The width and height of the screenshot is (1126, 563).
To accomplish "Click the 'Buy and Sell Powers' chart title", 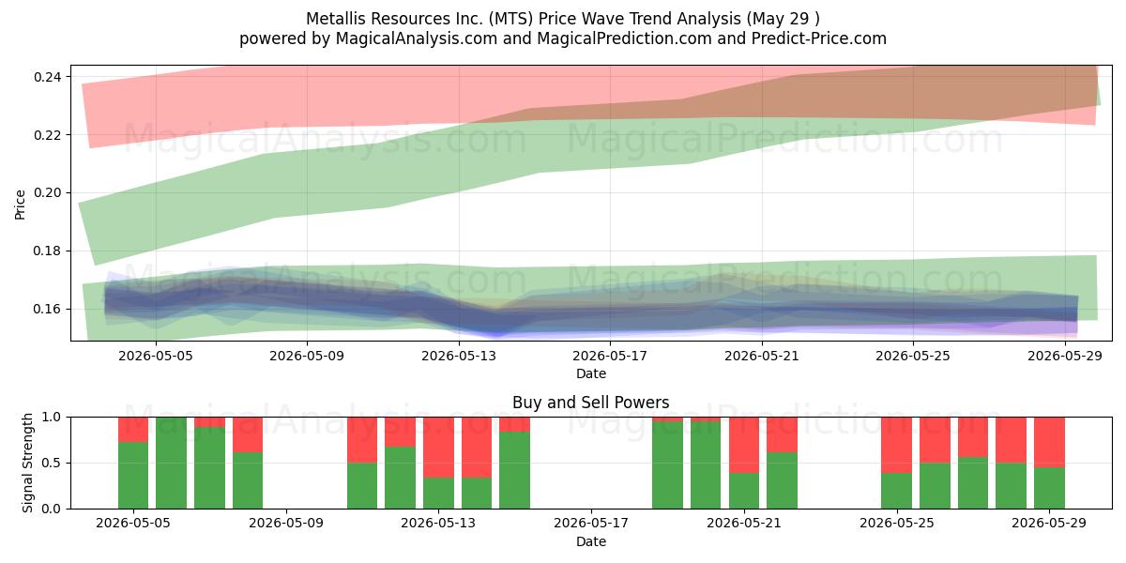I will 591,403.
